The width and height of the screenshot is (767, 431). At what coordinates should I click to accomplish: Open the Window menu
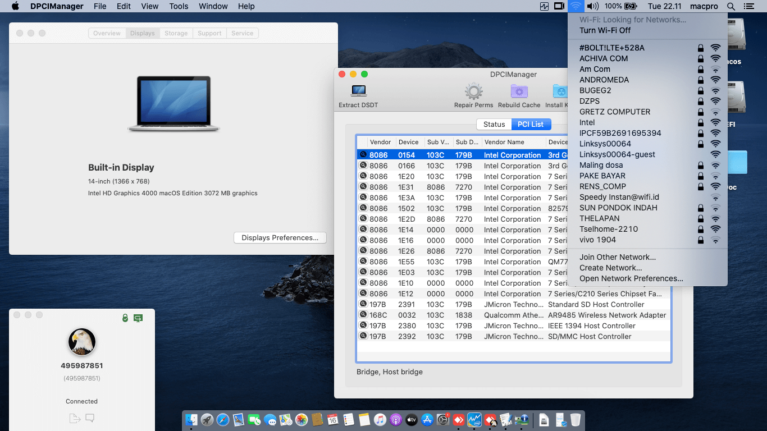click(x=213, y=6)
